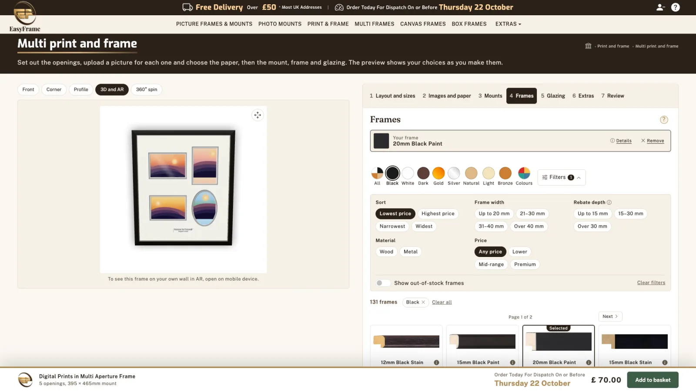
Task: Show info for 12mm Black Stain frame
Action: (x=436, y=362)
